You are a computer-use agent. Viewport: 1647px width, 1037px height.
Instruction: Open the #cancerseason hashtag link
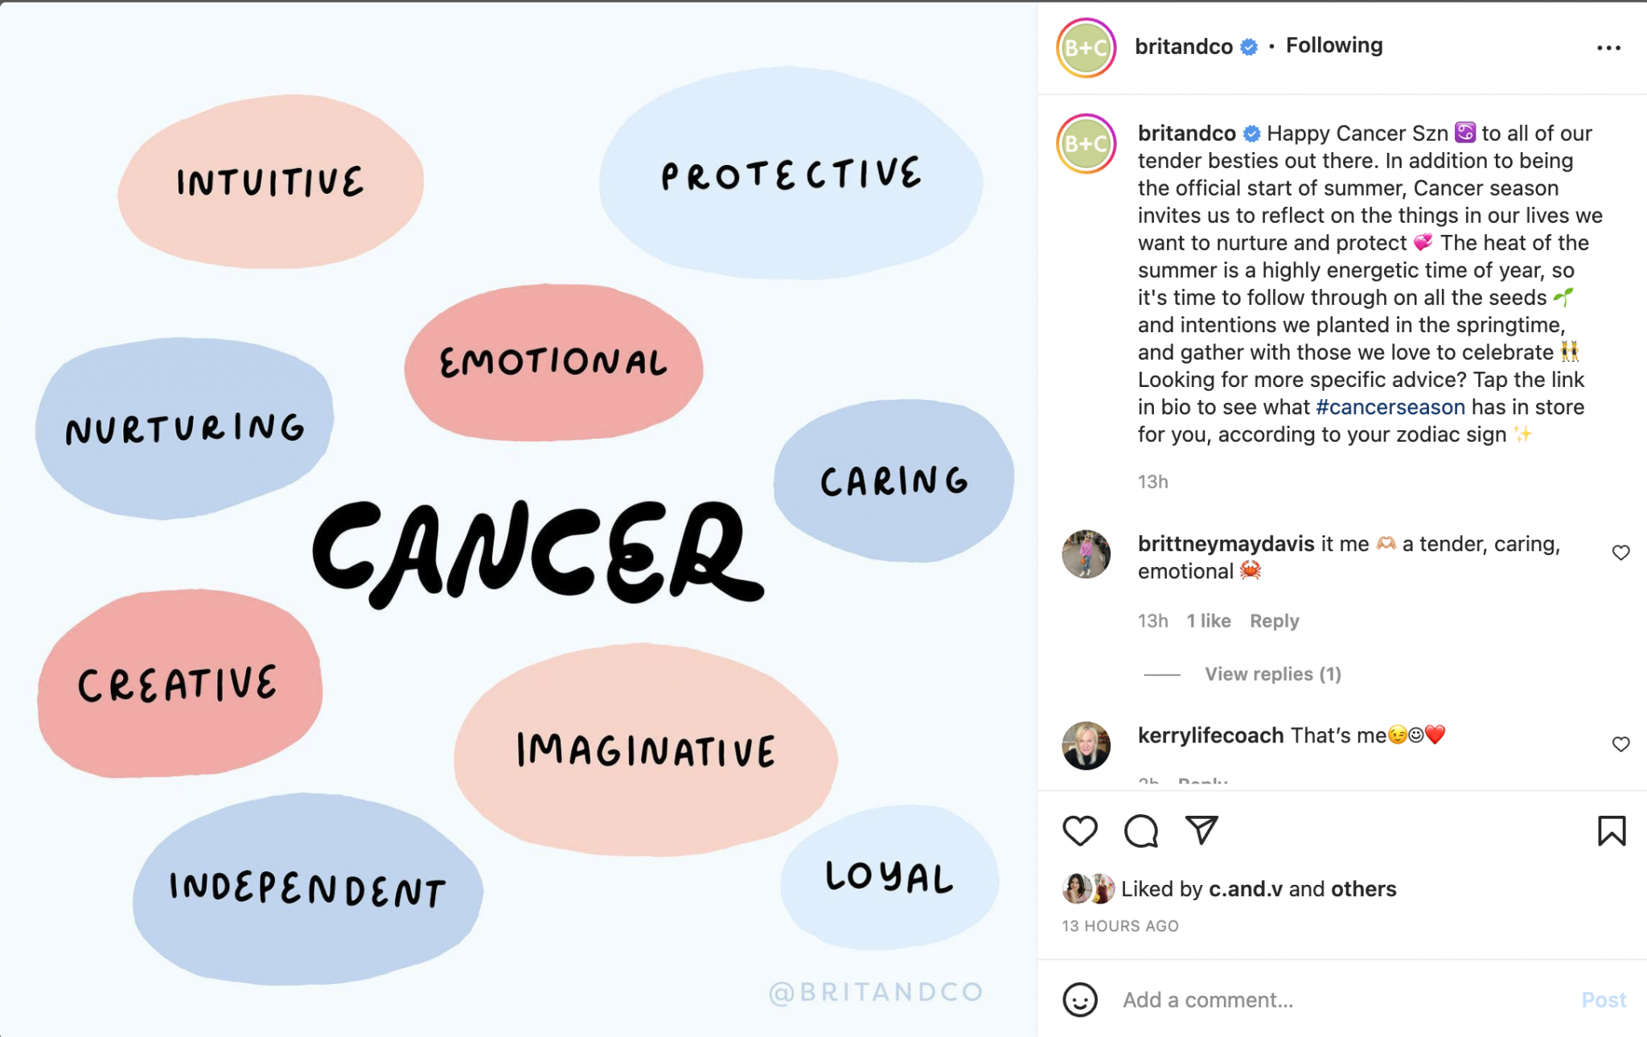click(x=1391, y=407)
